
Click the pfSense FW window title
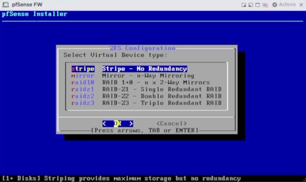coord(27,5)
